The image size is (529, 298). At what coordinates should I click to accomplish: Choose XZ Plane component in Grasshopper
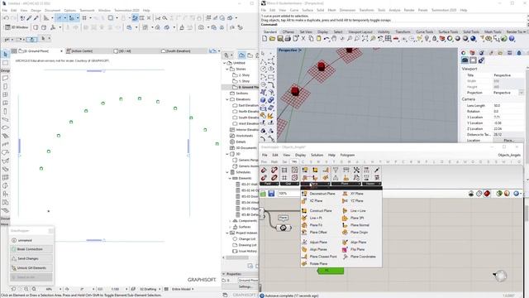point(312,200)
